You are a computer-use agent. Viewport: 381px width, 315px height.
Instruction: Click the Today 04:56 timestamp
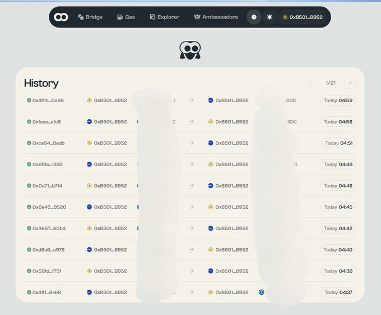(x=338, y=122)
